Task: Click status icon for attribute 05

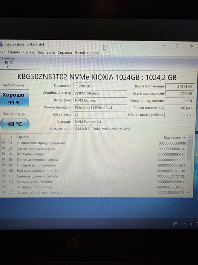Action: [4, 165]
